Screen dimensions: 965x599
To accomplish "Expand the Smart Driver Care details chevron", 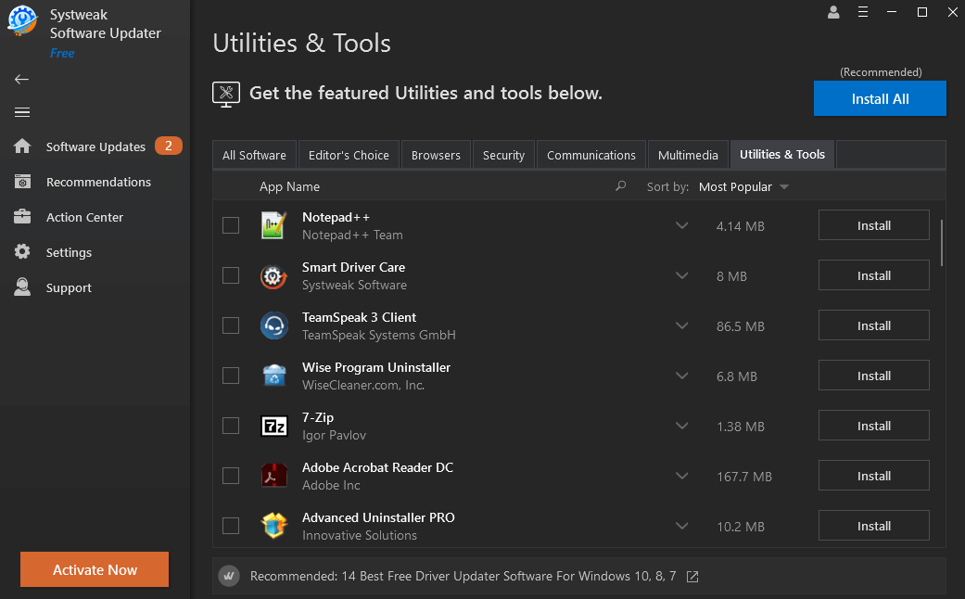I will tap(681, 275).
